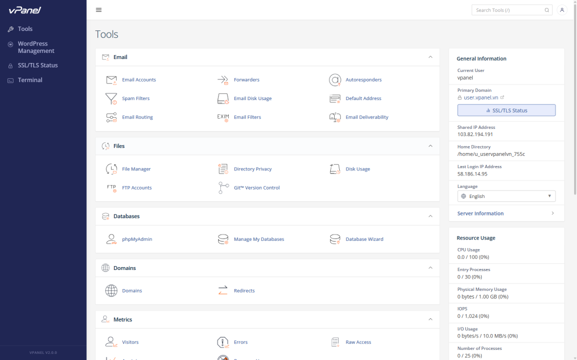Collapse the Email section
Viewport: 577px width, 360px height.
[430, 57]
